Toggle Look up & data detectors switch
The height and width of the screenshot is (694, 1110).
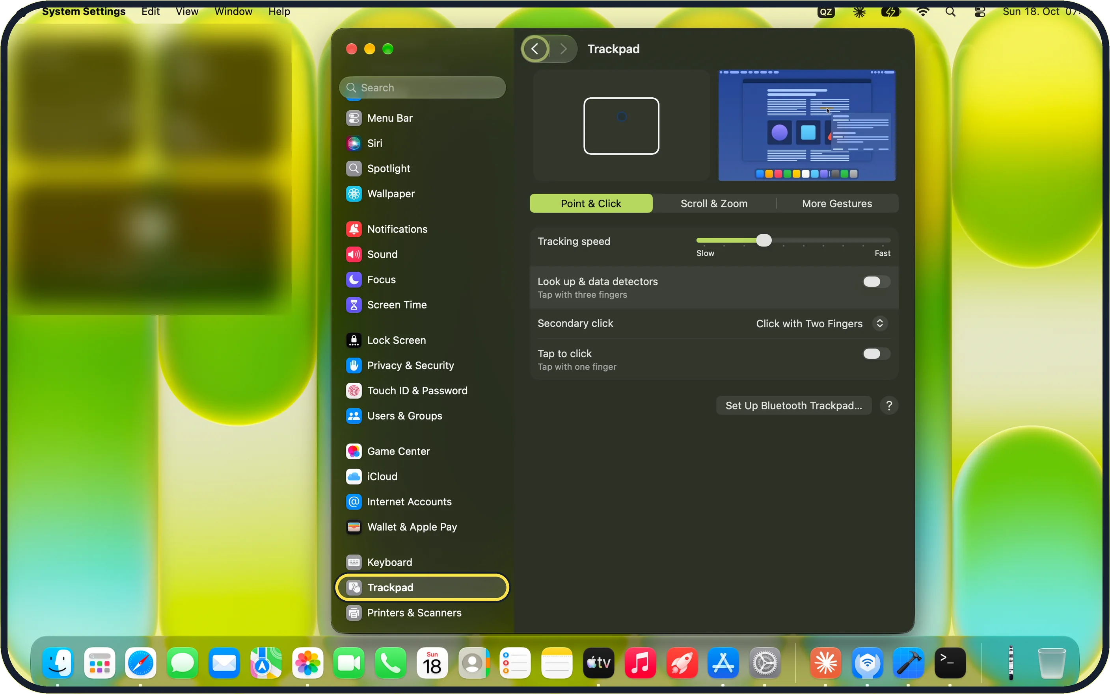(x=876, y=282)
